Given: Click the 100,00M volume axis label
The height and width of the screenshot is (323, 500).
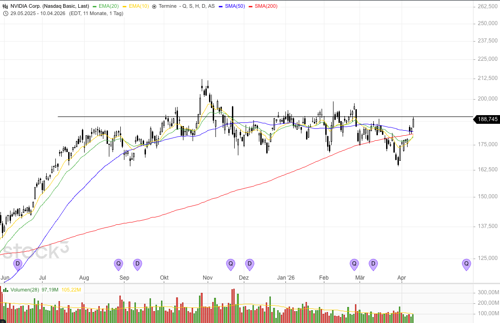Looking at the screenshot, I should click(x=488, y=313).
